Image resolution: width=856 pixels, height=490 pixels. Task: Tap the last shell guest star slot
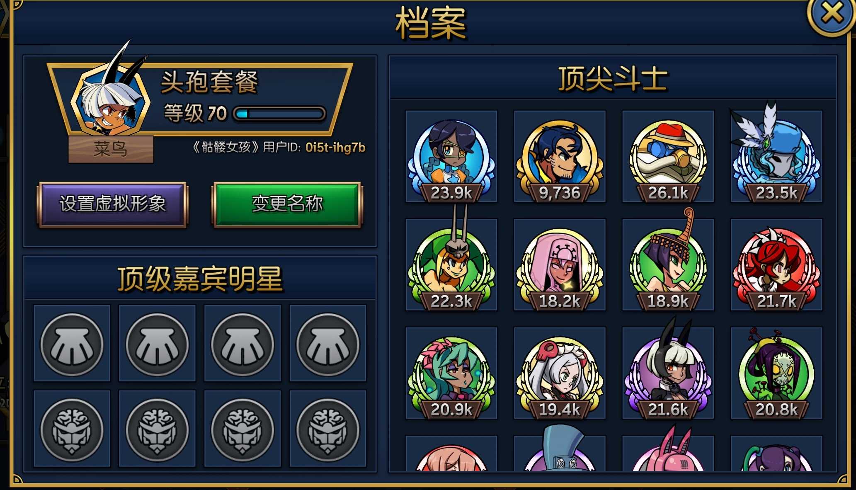(328, 344)
